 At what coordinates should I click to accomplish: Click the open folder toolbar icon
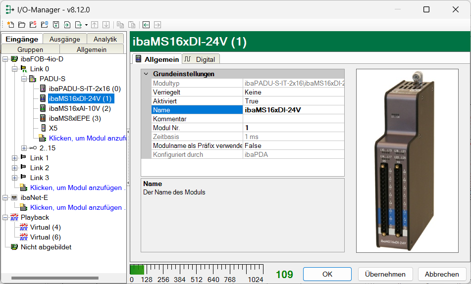[x=21, y=25]
